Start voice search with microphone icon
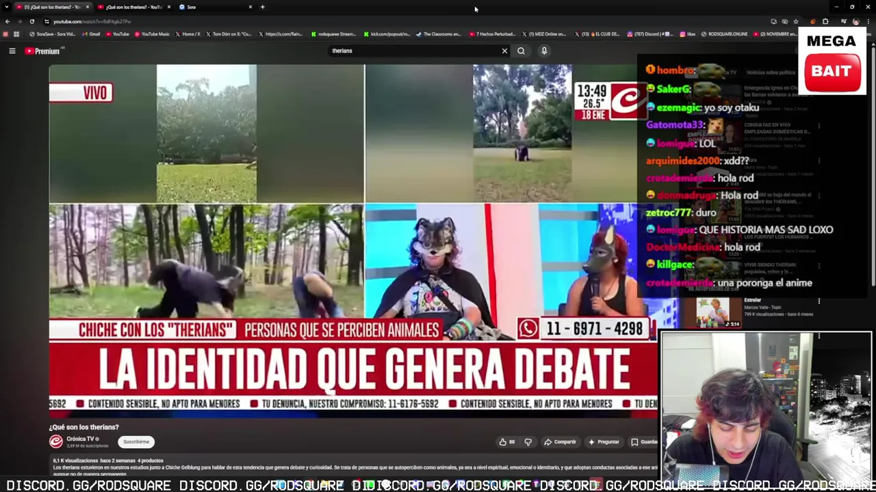The height and width of the screenshot is (492, 876). click(x=544, y=51)
